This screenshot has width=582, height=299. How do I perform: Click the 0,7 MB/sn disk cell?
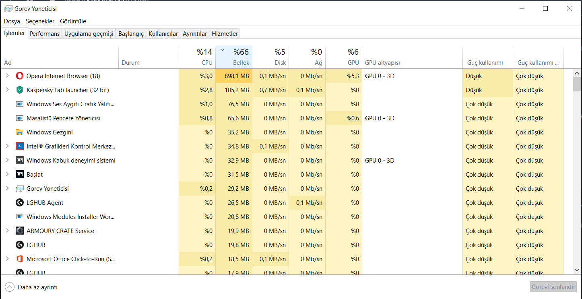pyautogui.click(x=271, y=90)
